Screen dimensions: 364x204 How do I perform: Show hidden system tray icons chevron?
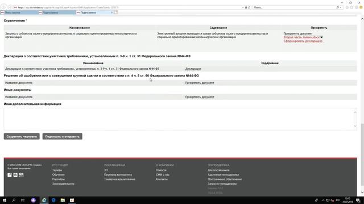tap(323, 200)
